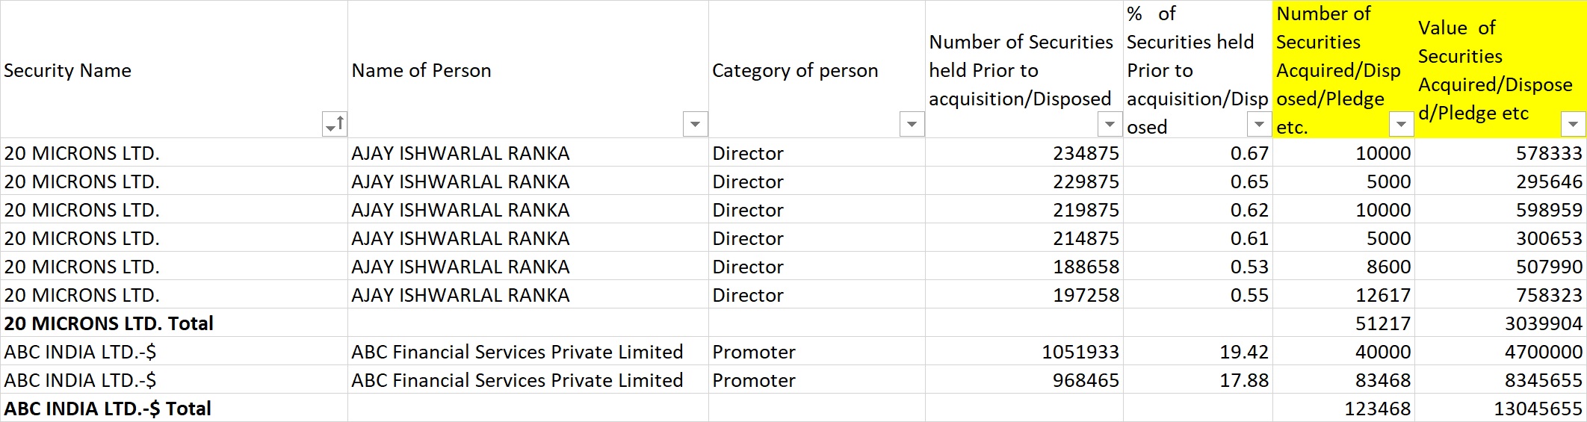Select cell showing 19.42 percent
Image resolution: width=1587 pixels, height=422 pixels.
click(1198, 352)
